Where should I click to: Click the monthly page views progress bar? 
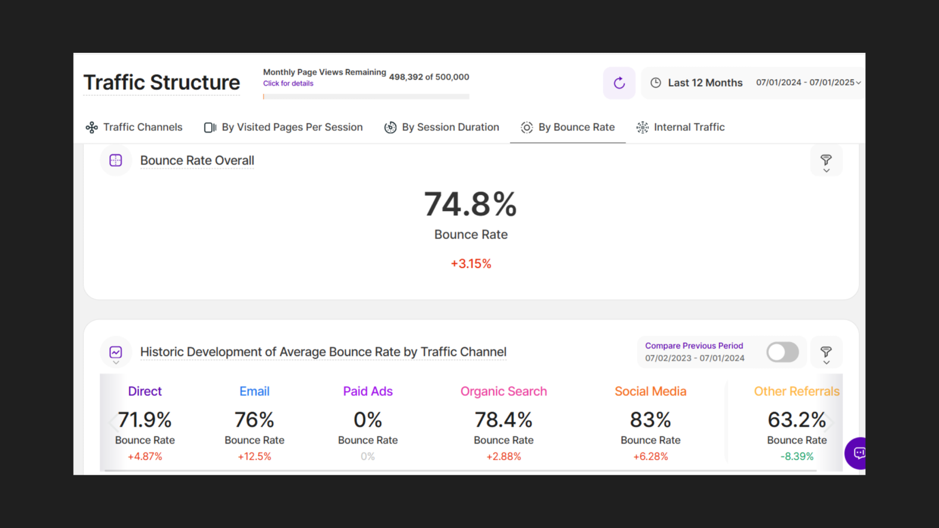(x=366, y=95)
